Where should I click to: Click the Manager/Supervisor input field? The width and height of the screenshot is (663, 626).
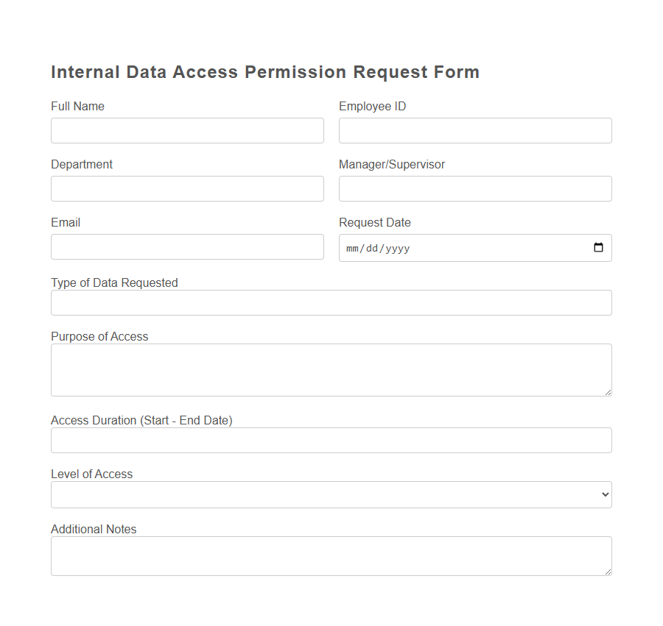pyautogui.click(x=474, y=188)
